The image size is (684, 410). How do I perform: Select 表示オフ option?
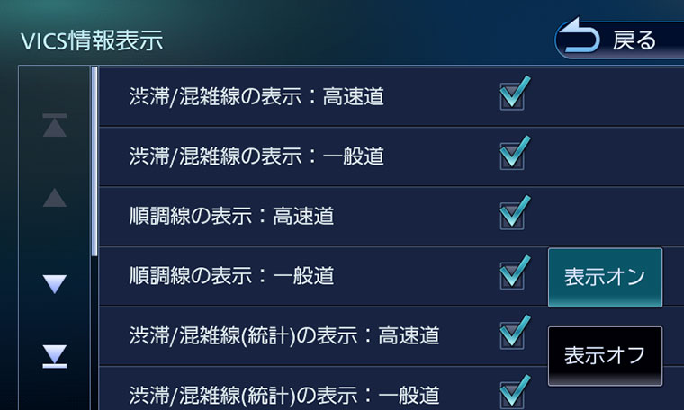coord(605,356)
